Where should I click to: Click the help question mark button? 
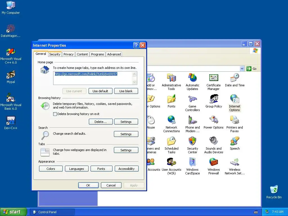[x=136, y=45]
